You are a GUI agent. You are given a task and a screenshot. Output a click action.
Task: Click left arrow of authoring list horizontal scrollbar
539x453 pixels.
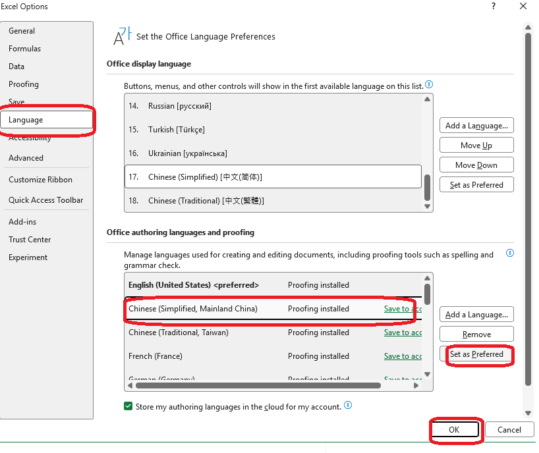click(x=130, y=385)
